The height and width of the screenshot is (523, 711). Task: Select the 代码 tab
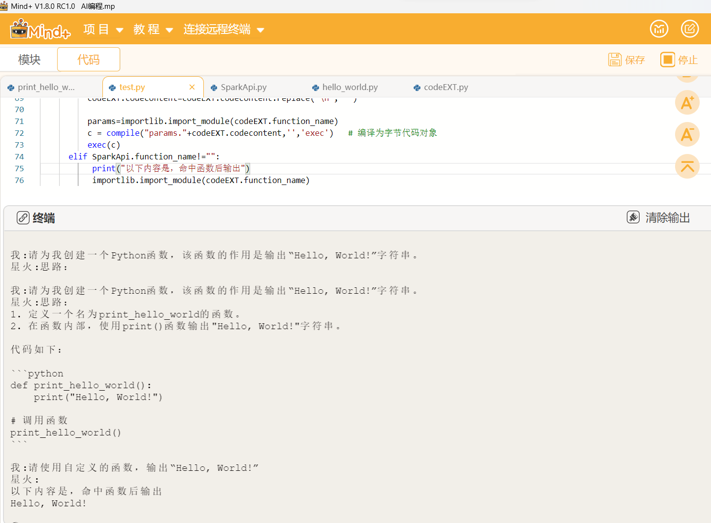[89, 60]
